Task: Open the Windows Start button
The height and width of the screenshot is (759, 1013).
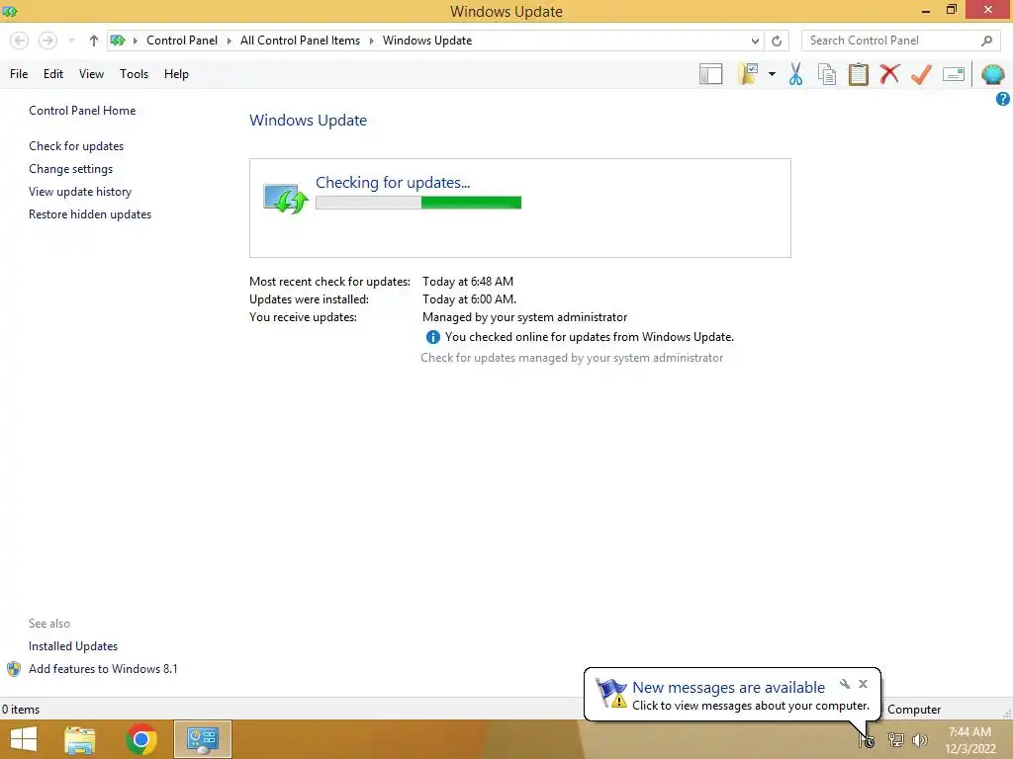Action: coord(24,739)
